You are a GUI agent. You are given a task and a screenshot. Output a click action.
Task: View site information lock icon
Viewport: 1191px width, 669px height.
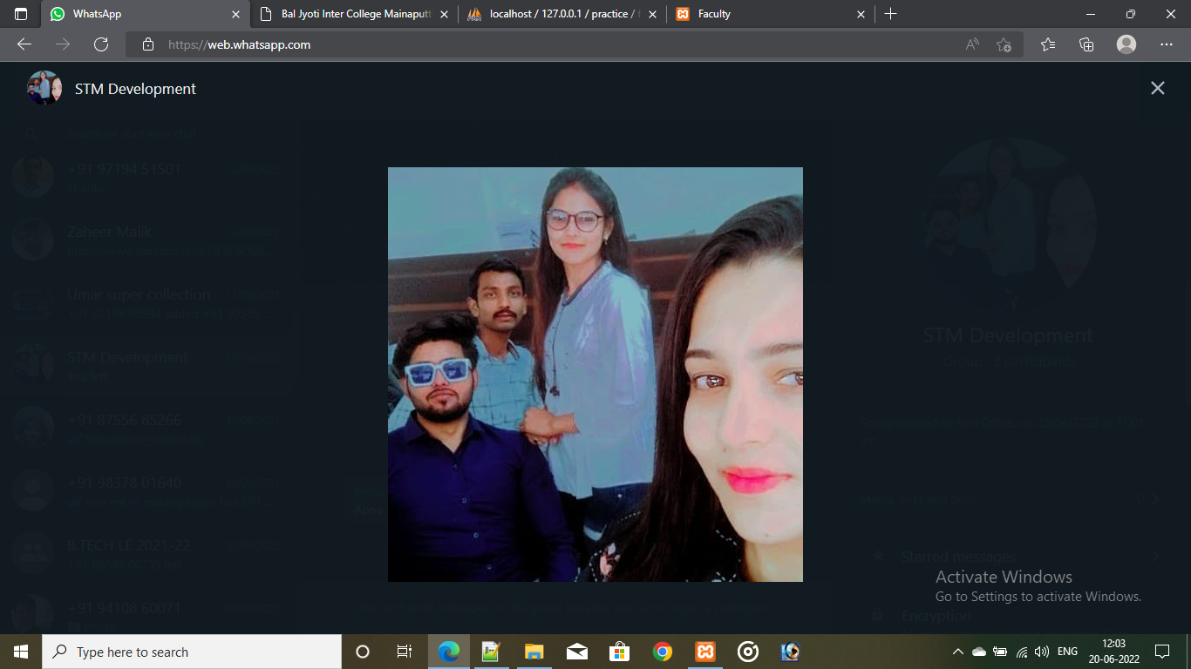[x=148, y=44]
